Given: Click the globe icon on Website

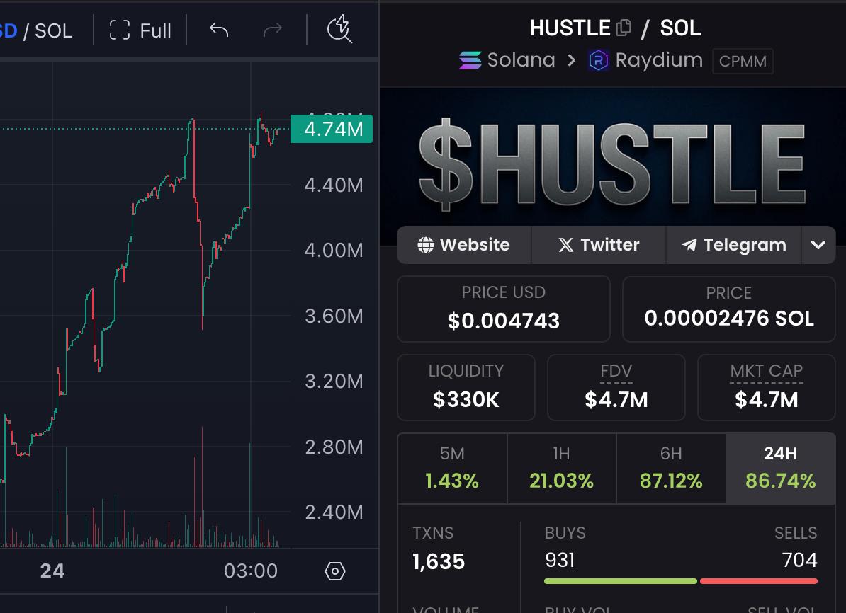Looking at the screenshot, I should [426, 245].
